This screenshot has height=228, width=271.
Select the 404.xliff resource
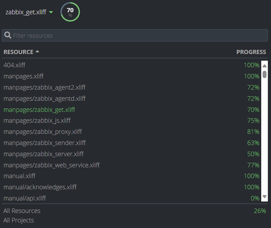(x=14, y=65)
